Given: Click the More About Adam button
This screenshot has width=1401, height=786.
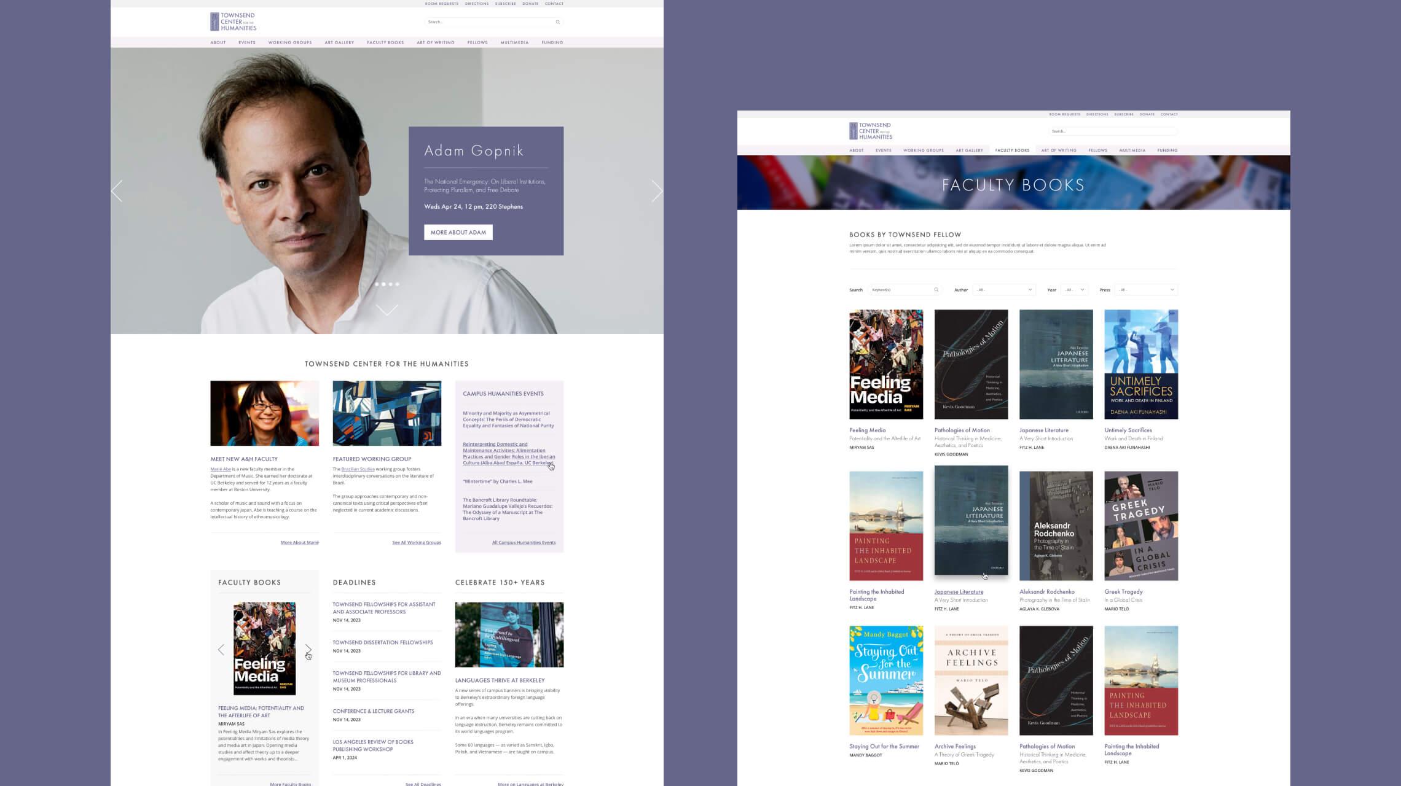Looking at the screenshot, I should pyautogui.click(x=458, y=232).
